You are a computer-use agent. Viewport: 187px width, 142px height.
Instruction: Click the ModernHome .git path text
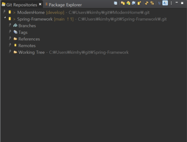[x=109, y=12]
